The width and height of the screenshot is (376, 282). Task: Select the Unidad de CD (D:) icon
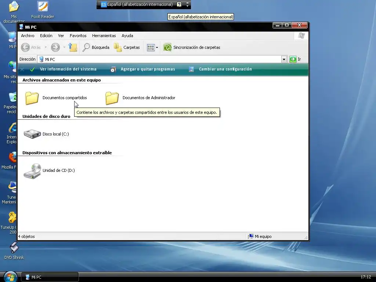click(32, 171)
